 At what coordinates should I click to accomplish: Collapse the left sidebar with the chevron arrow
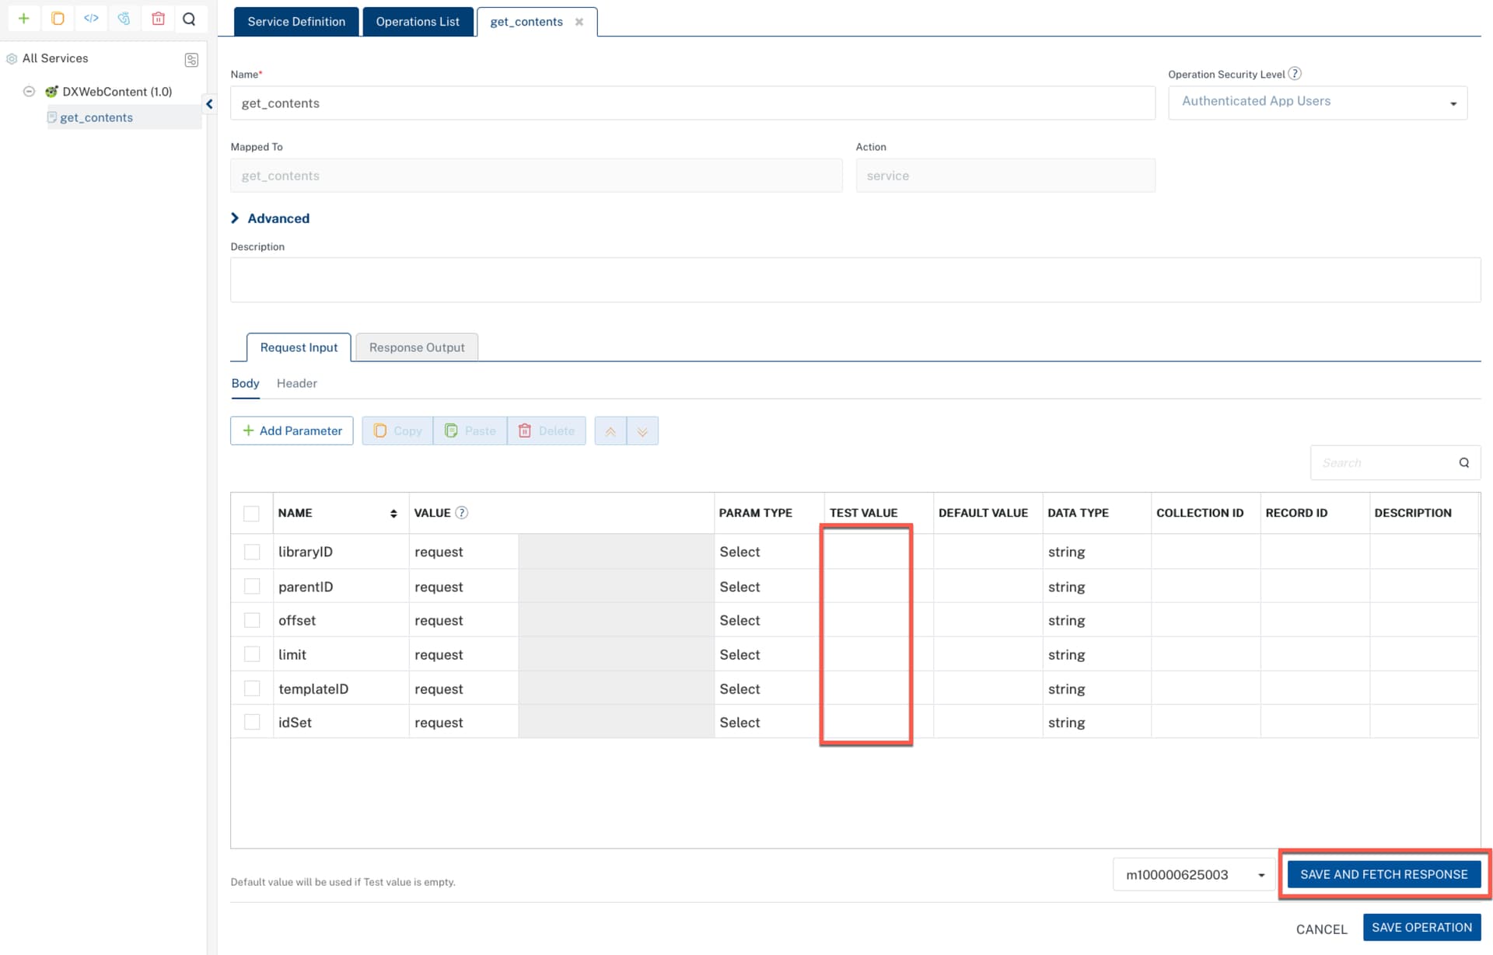[x=209, y=104]
